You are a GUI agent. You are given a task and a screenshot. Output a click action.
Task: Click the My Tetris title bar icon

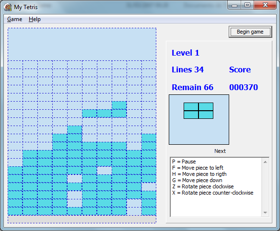coord(8,7)
